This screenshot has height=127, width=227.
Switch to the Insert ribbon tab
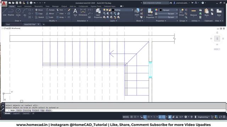tap(19, 6)
